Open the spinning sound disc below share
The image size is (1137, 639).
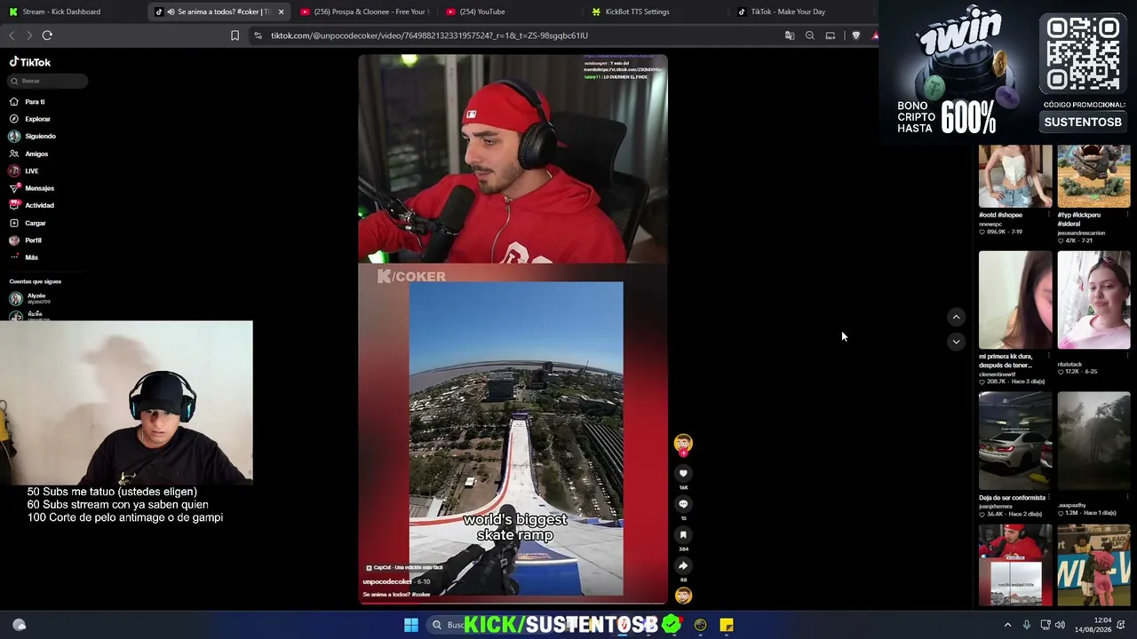click(683, 596)
